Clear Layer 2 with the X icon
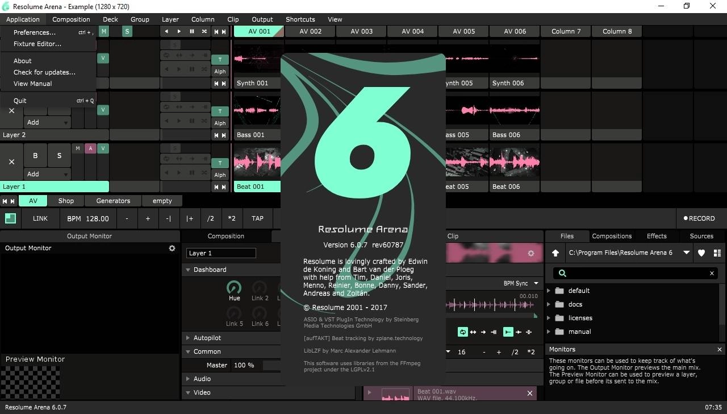Image resolution: width=727 pixels, height=414 pixels. pos(11,110)
